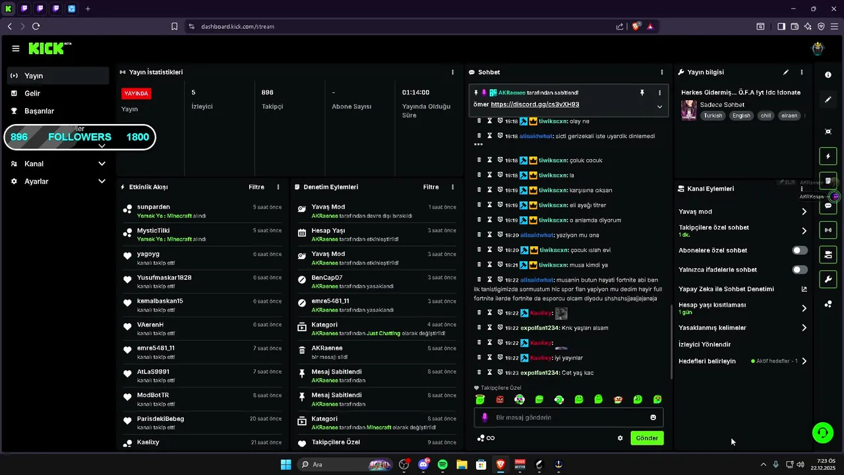
Task: Reload the page with browser refresh button
Action: [36, 26]
